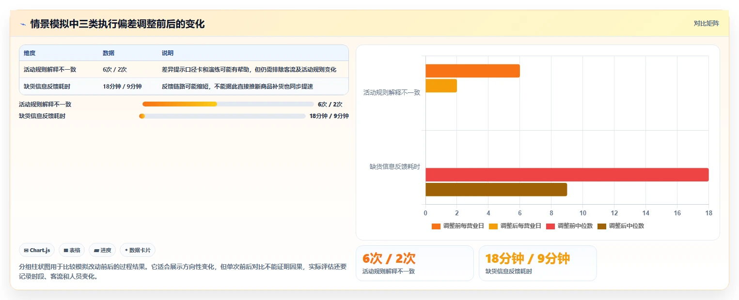The image size is (739, 300).
Task: Select table cell 缺货信息反馈耗时
Action: coord(47,87)
